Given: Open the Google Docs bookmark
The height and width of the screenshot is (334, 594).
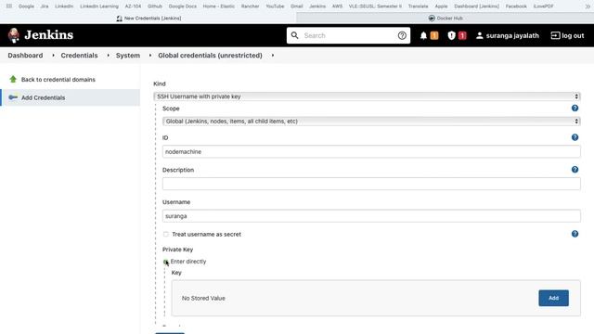Looking at the screenshot, I should click(x=182, y=6).
